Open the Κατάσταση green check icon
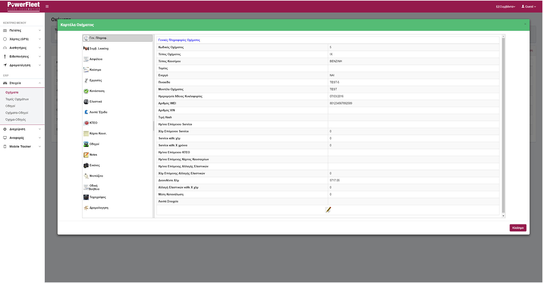 tap(86, 91)
